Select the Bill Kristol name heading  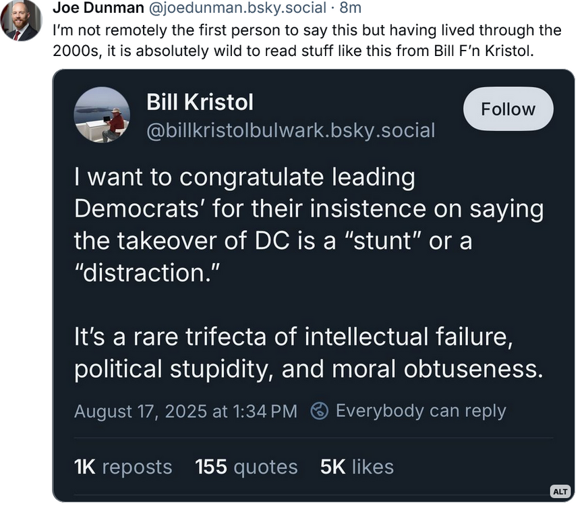pyautogui.click(x=200, y=103)
